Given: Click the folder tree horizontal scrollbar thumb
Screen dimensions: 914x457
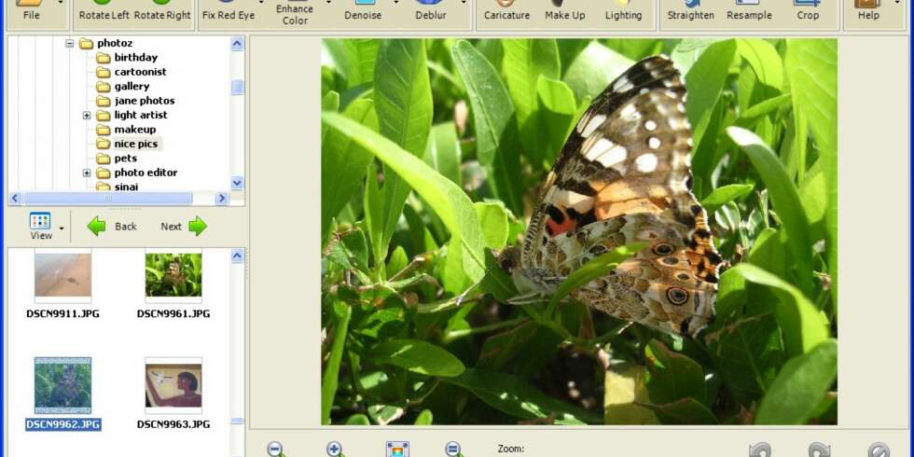Looking at the screenshot, I should [106, 198].
